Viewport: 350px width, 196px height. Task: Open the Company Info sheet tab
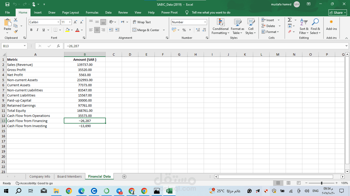click(x=40, y=176)
